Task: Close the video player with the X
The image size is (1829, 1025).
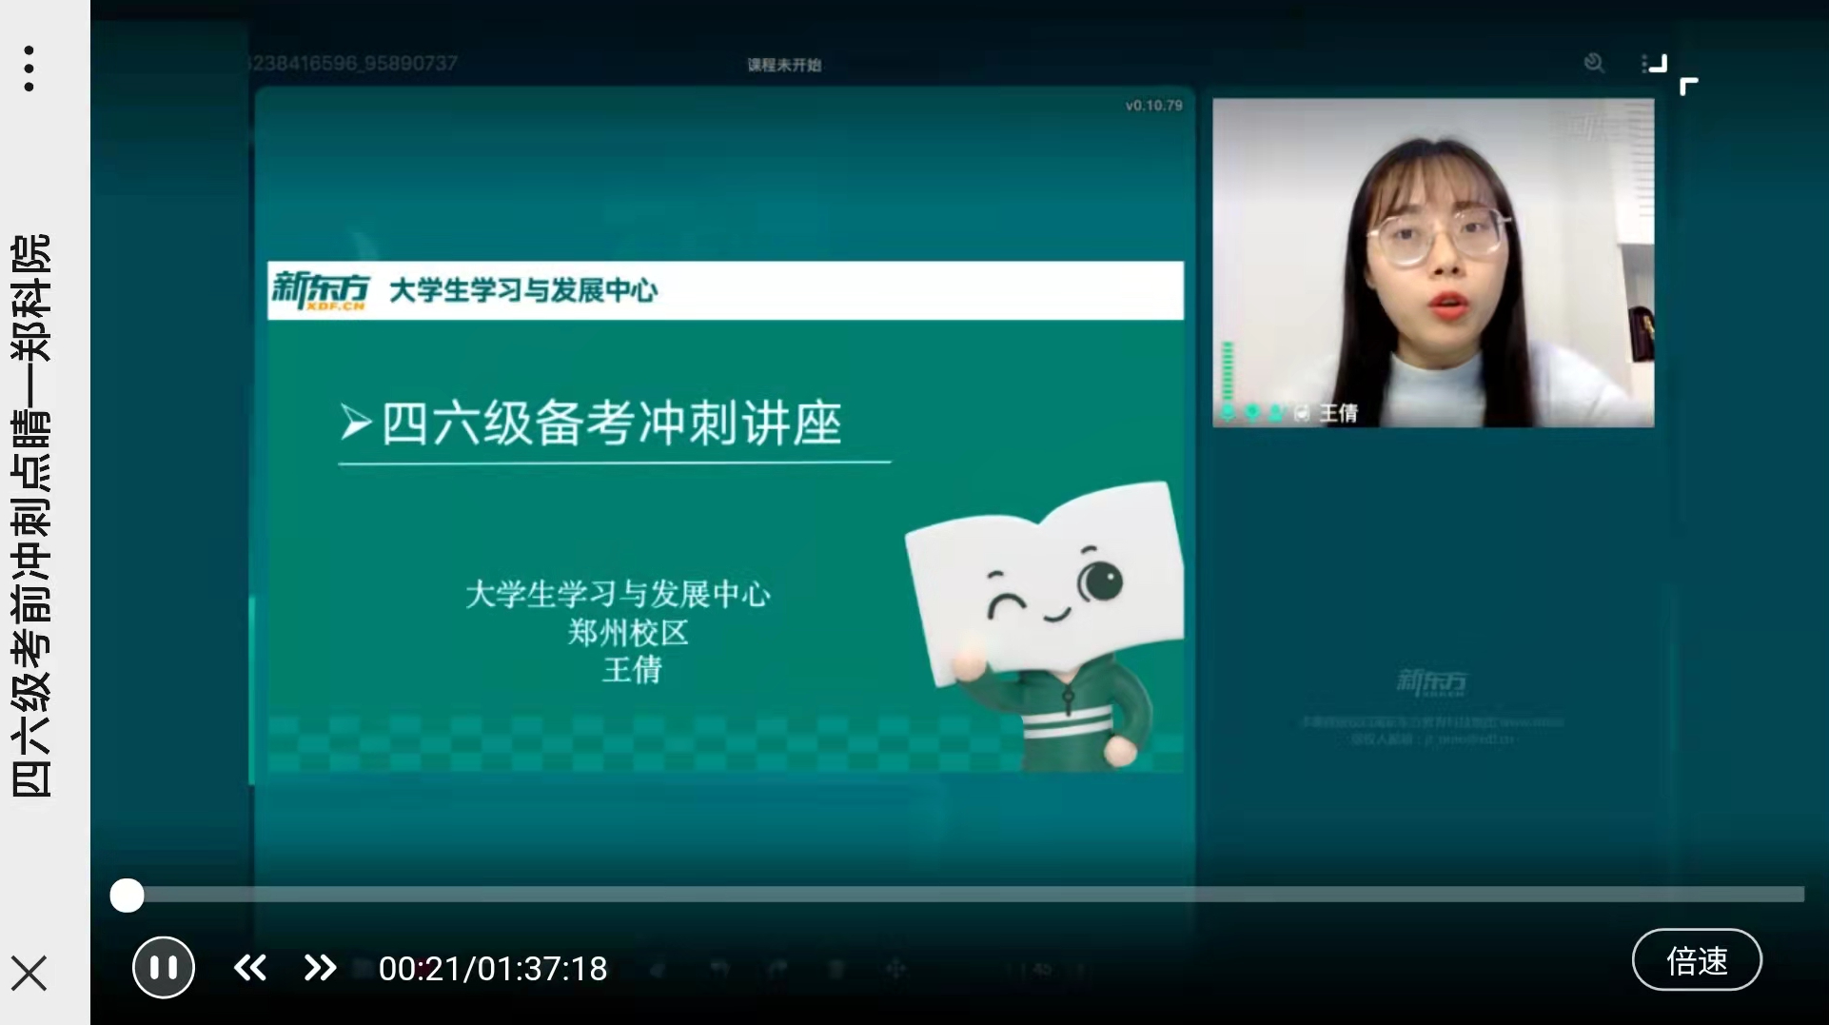Action: (x=29, y=973)
